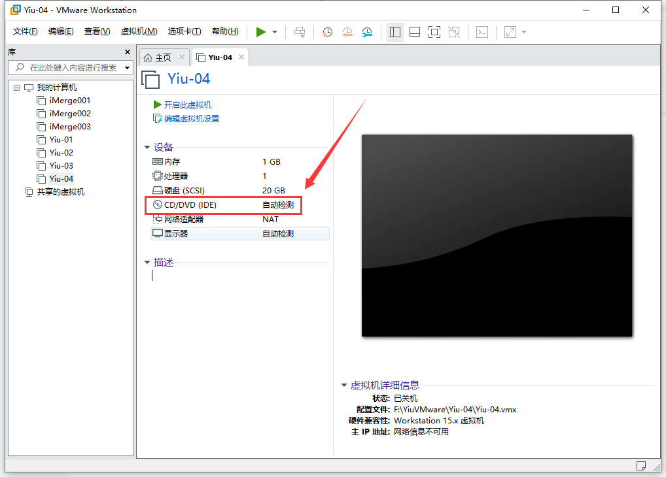This screenshot has width=666, height=477.
Task: Click the 已关机 status value
Action: click(406, 399)
